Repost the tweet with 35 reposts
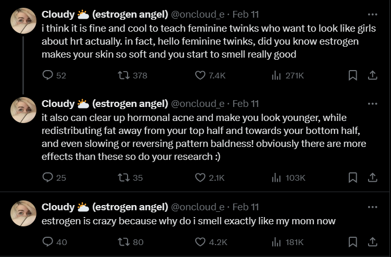Screen dimensions: 391x257 (124, 178)
